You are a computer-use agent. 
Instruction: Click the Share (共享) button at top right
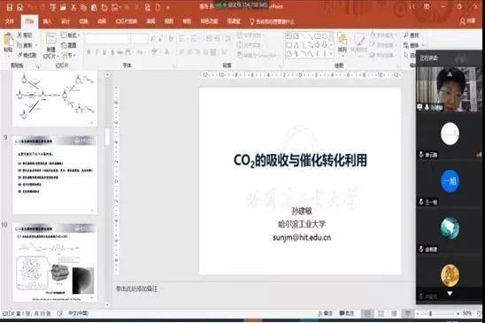(x=467, y=21)
